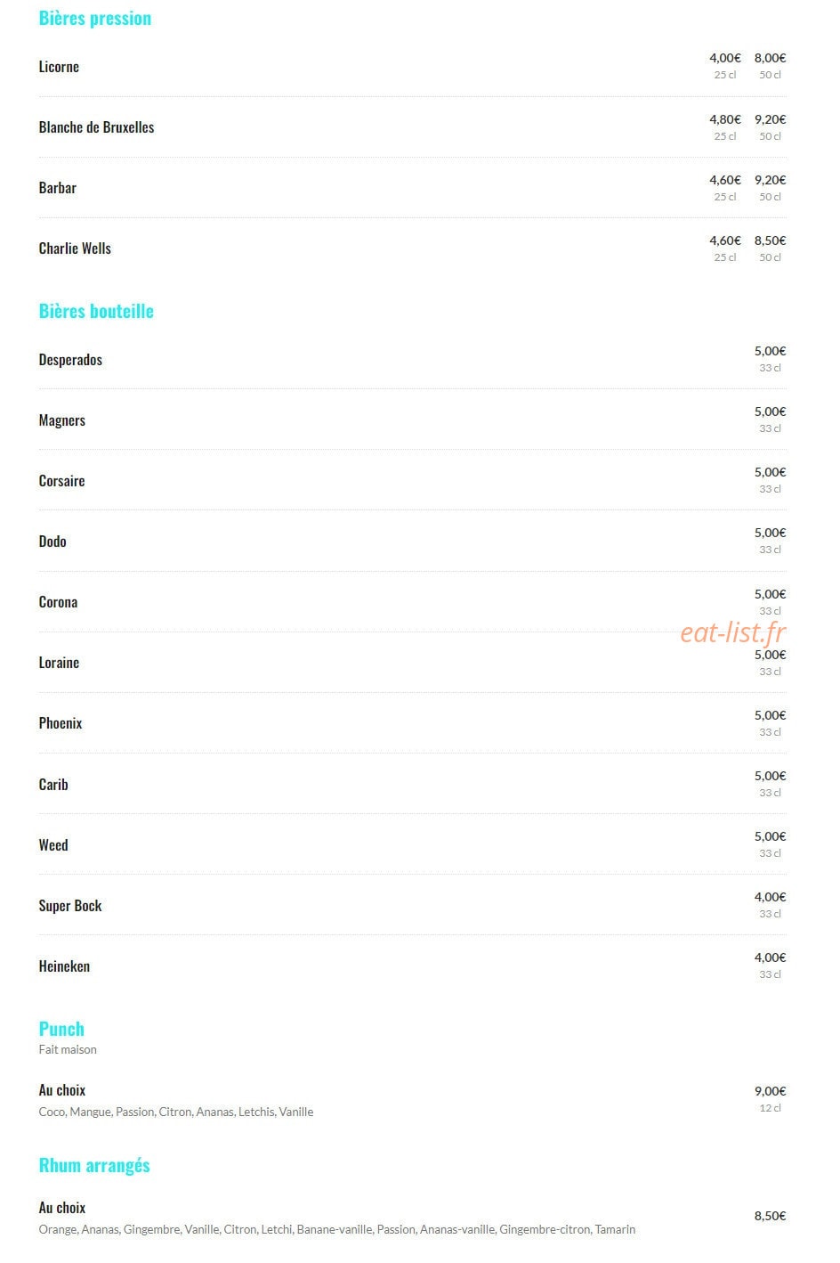Click the 9,00€ Punch price

tap(771, 1091)
